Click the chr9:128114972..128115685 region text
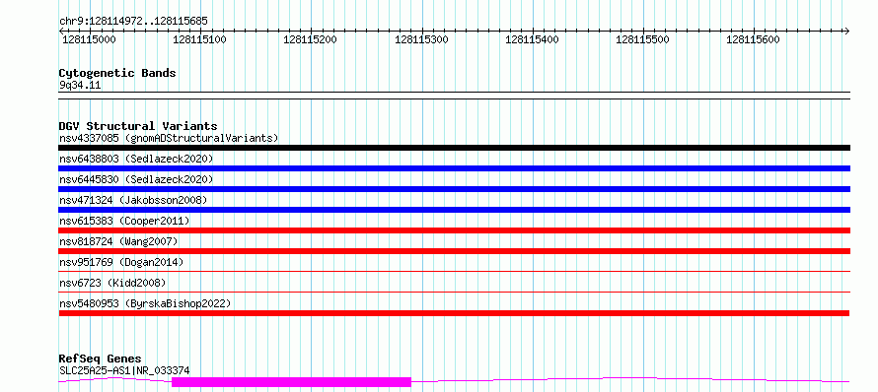The height and width of the screenshot is (392, 878). pyautogui.click(x=133, y=21)
